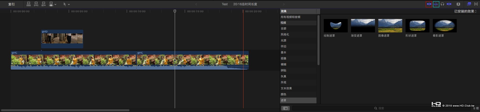Select the 基本 effects category
The height and width of the screenshot is (112, 480).
tap(298, 52)
